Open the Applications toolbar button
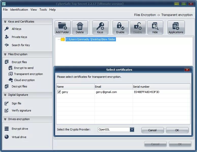 click(x=176, y=27)
